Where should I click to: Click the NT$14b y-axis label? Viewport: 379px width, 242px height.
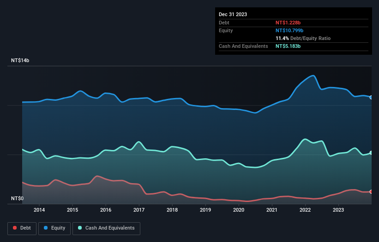20,60
